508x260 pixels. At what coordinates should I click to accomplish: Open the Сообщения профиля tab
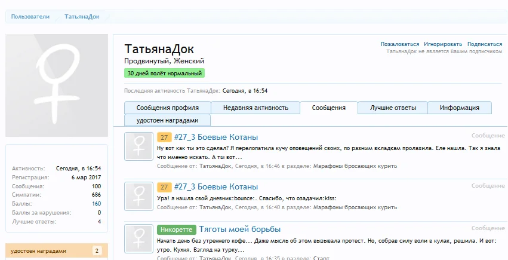click(167, 108)
